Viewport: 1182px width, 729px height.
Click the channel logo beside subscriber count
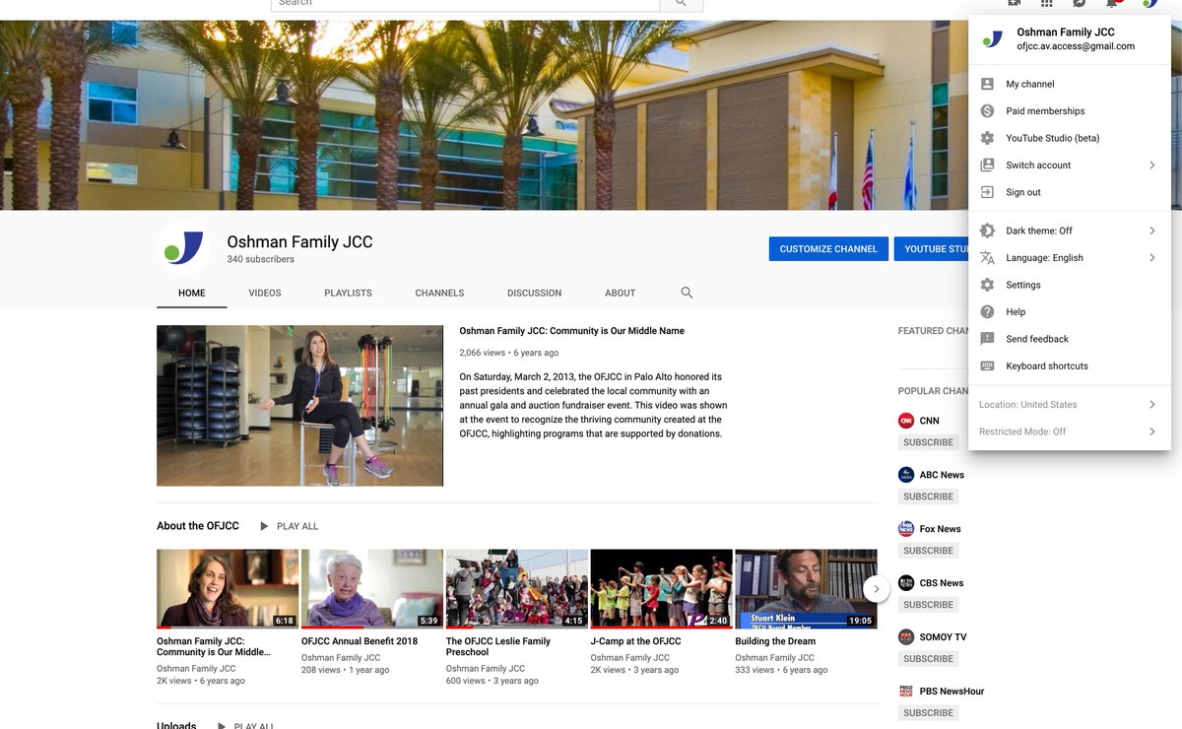pos(184,248)
